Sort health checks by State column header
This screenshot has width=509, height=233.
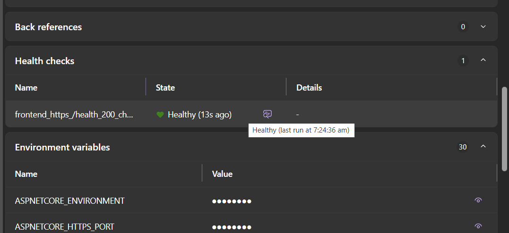[x=165, y=88]
